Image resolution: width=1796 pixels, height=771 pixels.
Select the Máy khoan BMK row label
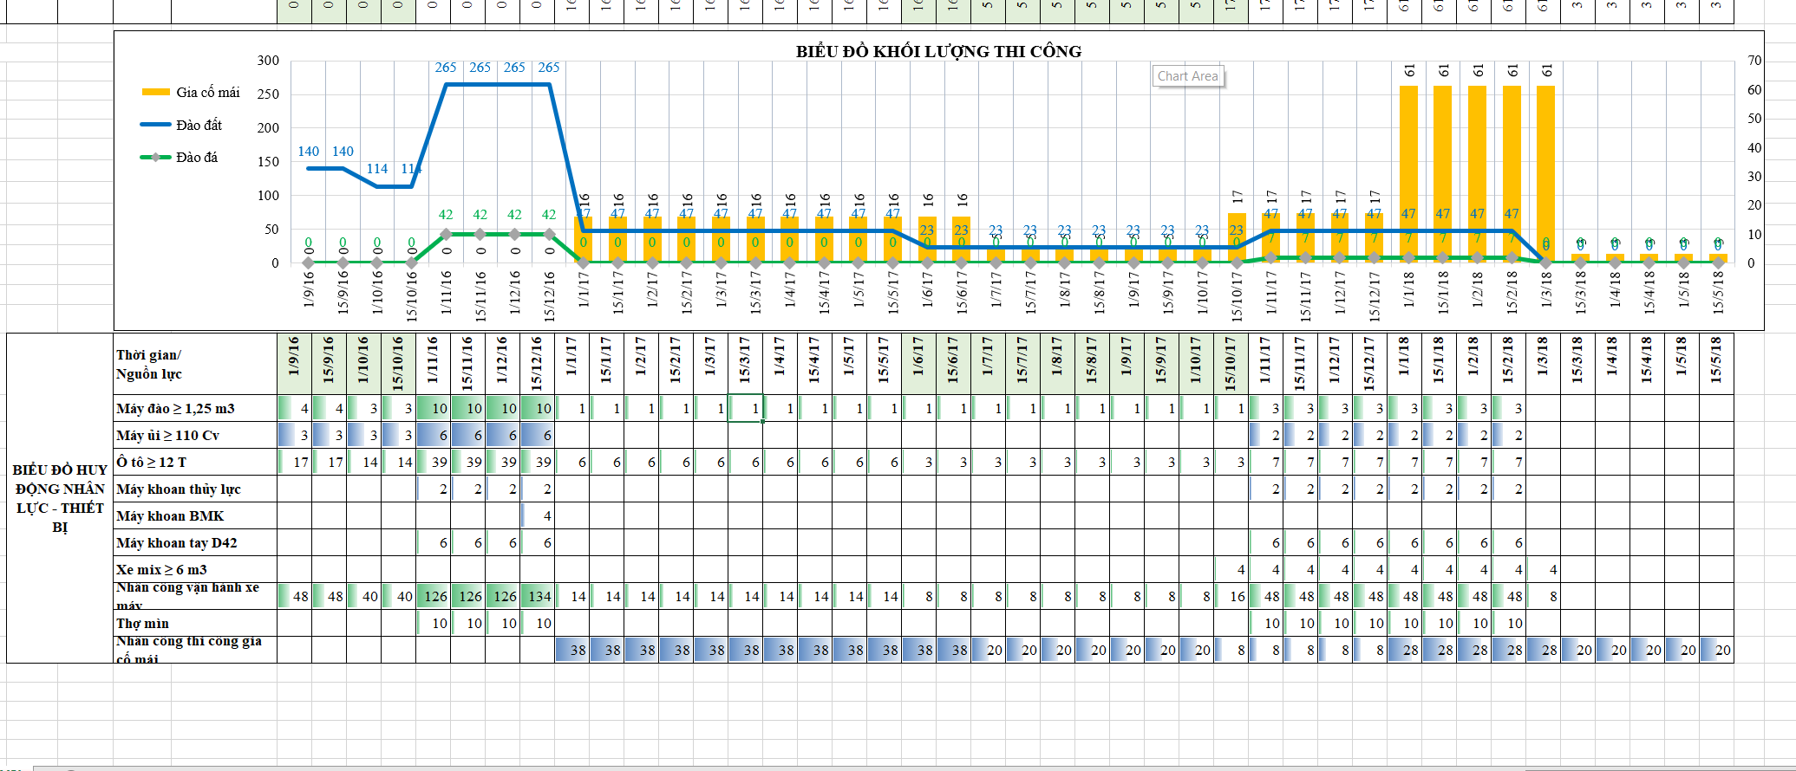[x=195, y=515]
